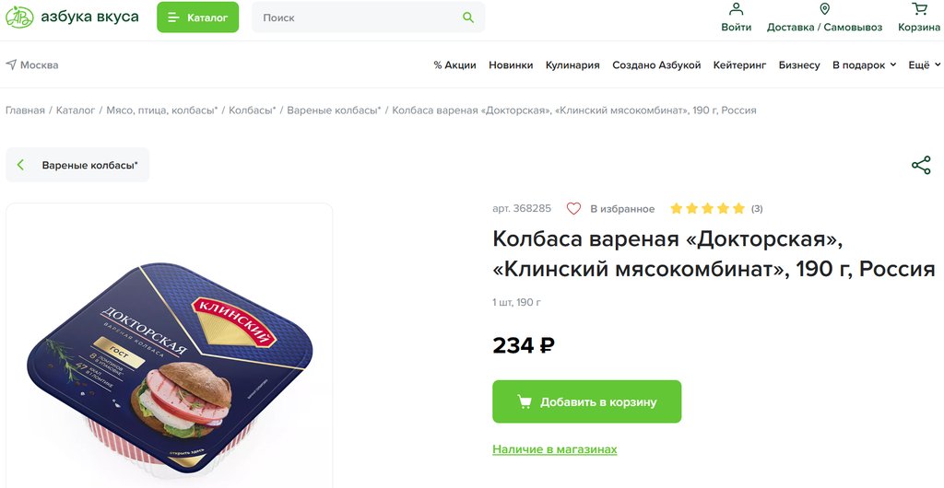Viewport: 944px width, 488px height.
Task: Click the delivery location pin icon
Action: (824, 9)
